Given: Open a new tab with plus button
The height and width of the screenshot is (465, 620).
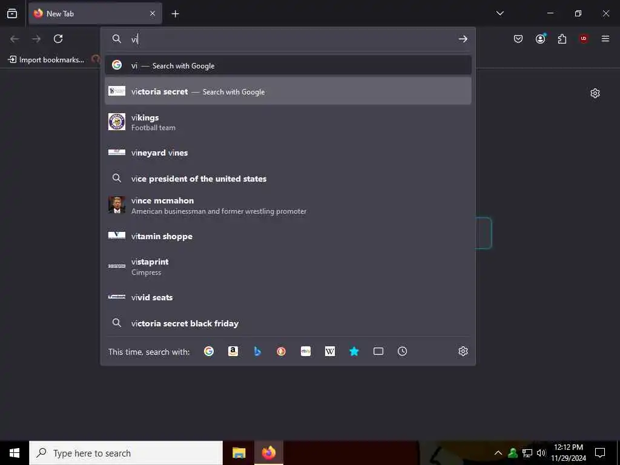Looking at the screenshot, I should pos(175,14).
